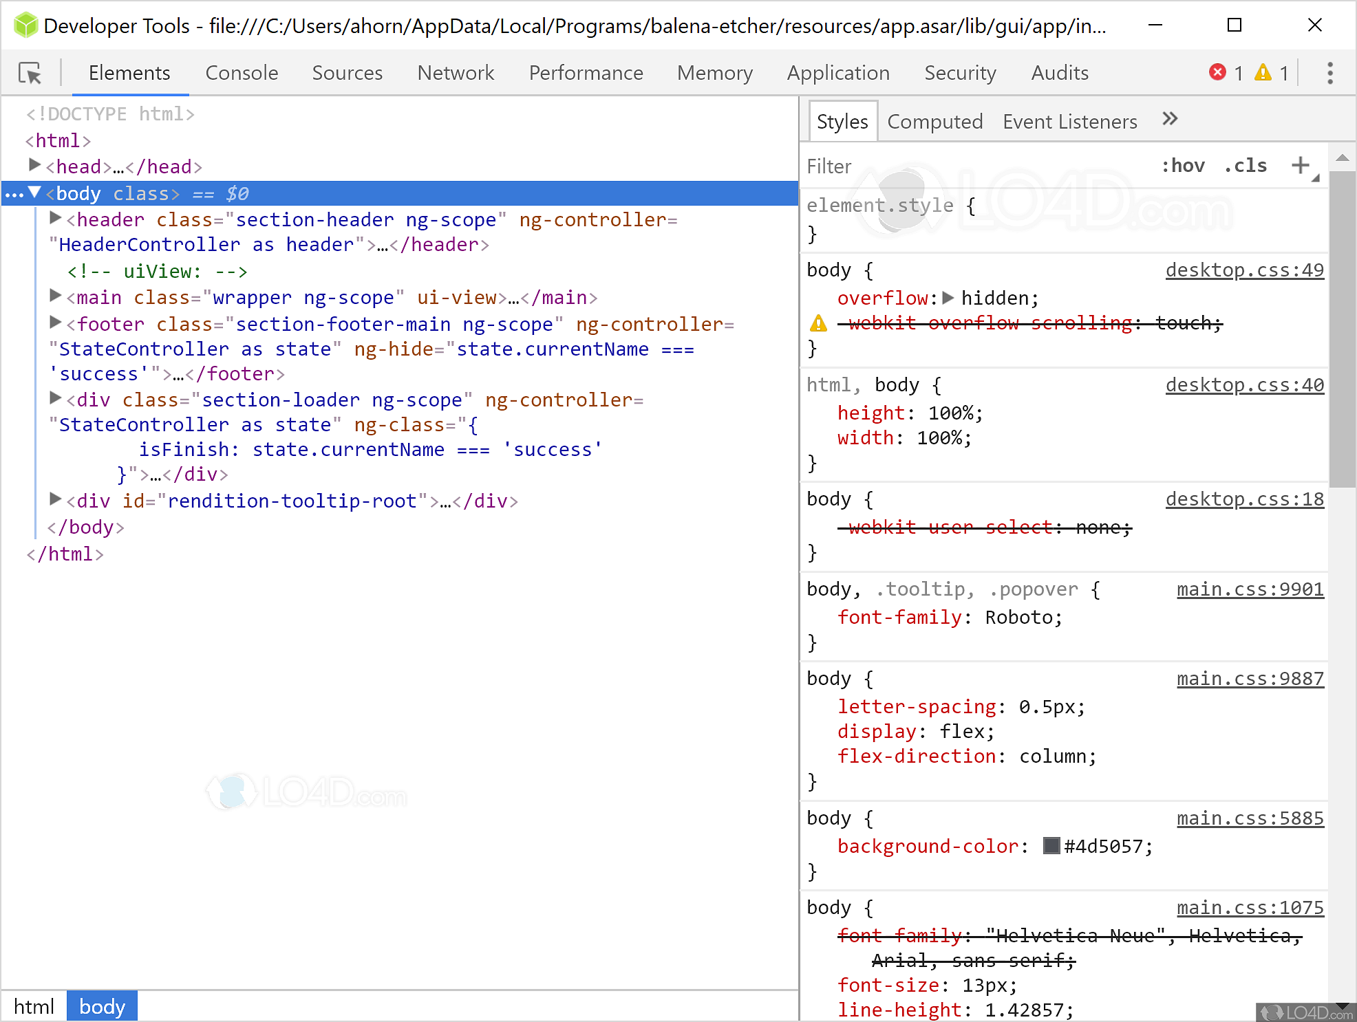Screen dimensions: 1357x1022
Task: Open the main.css:9901 source link
Action: pyautogui.click(x=1250, y=589)
